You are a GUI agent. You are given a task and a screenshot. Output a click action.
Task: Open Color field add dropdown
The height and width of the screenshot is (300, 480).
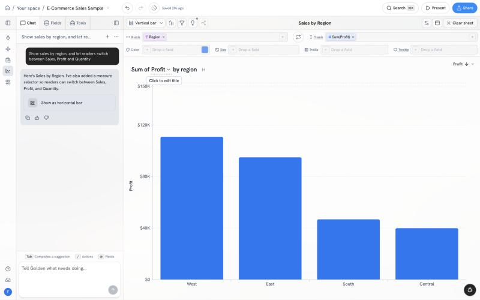click(x=147, y=50)
